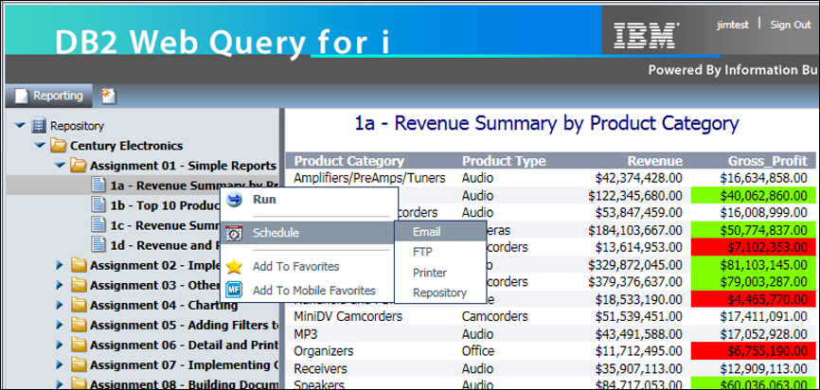This screenshot has width=820, height=390.
Task: Select Assignment 01 - Simple Reports label
Action: (183, 166)
